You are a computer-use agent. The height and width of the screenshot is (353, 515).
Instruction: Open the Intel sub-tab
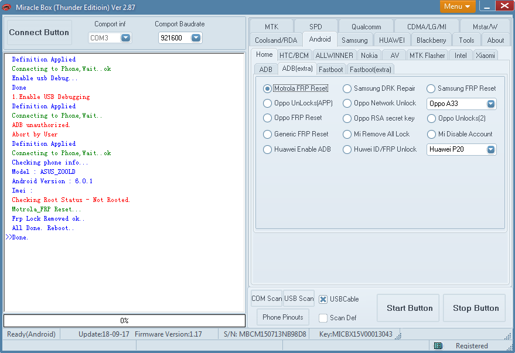point(461,56)
